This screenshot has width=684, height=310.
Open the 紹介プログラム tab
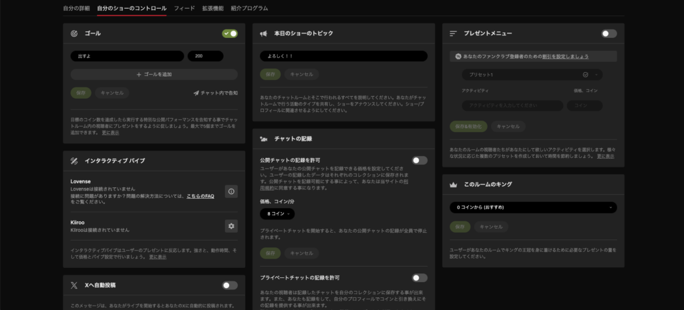coord(250,9)
